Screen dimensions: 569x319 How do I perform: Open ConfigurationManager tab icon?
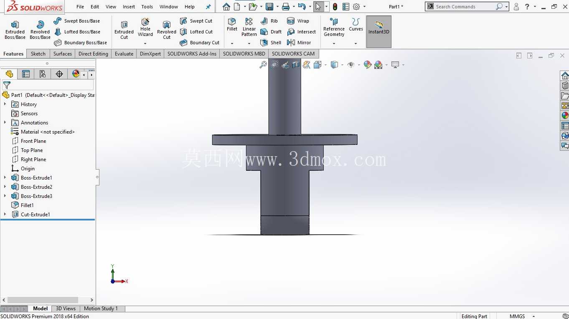pos(43,74)
